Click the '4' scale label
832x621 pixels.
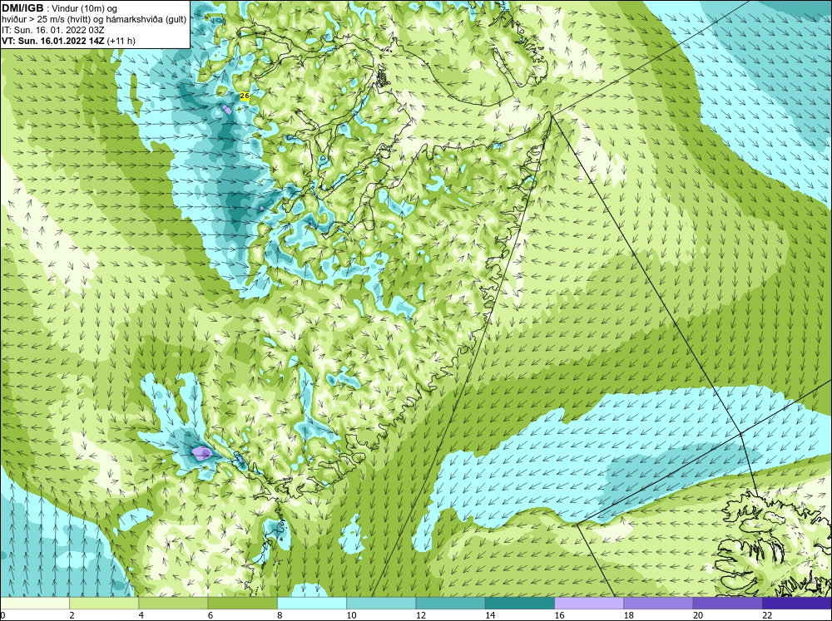point(141,615)
